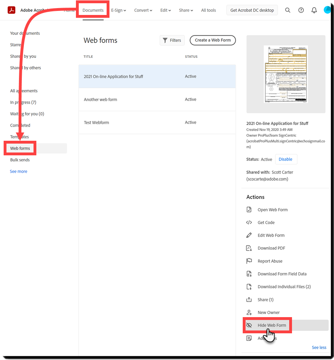Expand the Convert dropdown
This screenshot has height=360, width=334.
tap(143, 10)
